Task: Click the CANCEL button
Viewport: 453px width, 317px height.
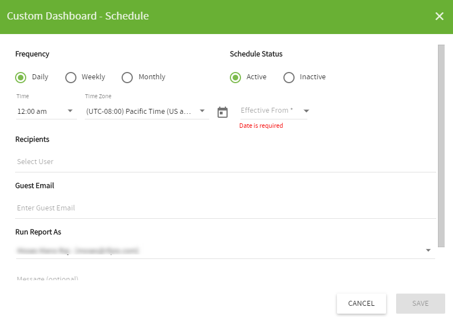Action: 362,304
